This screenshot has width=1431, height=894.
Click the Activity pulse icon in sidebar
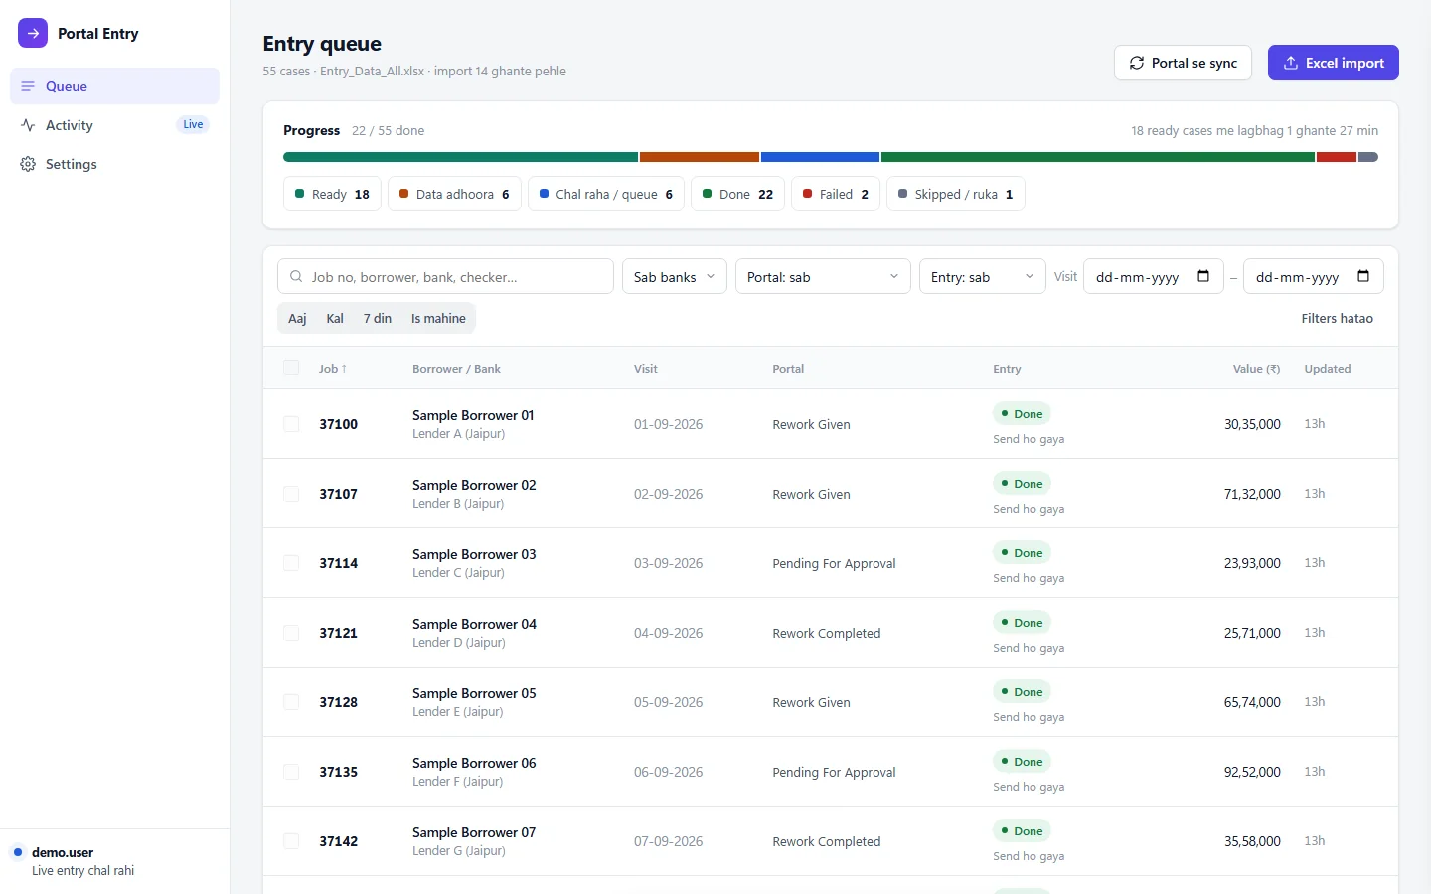pos(28,125)
